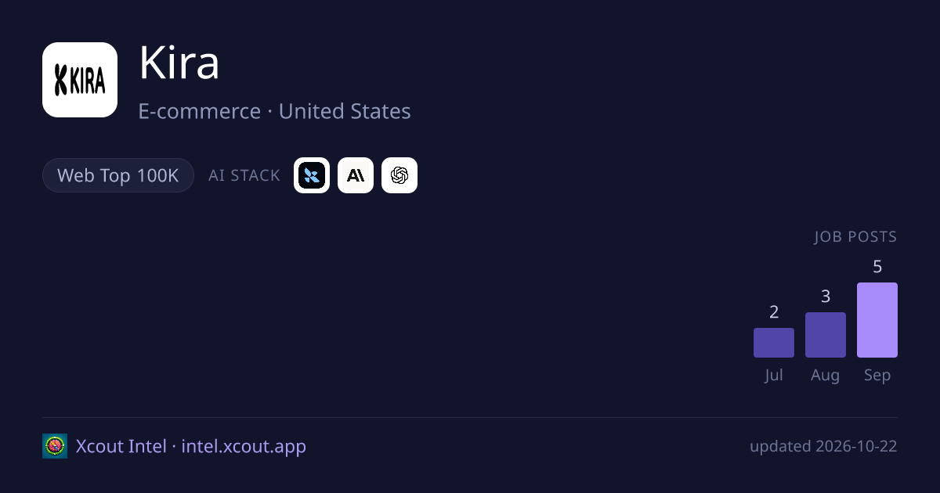The width and height of the screenshot is (940, 493).
Task: Click the Sep month label
Action: pyautogui.click(x=877, y=375)
